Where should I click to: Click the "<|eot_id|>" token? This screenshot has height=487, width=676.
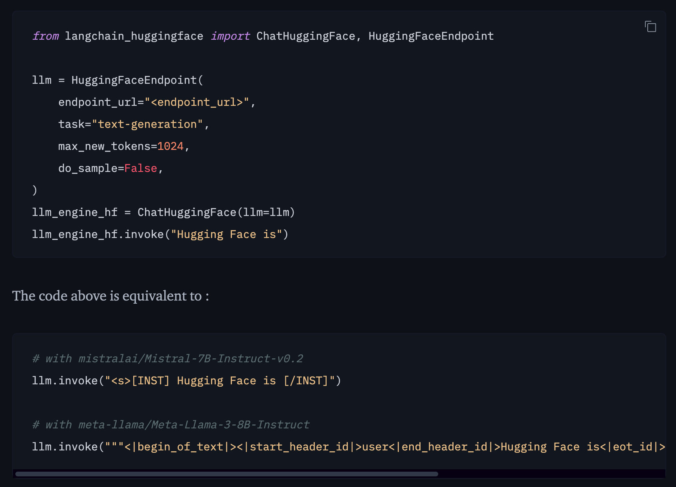click(x=636, y=447)
